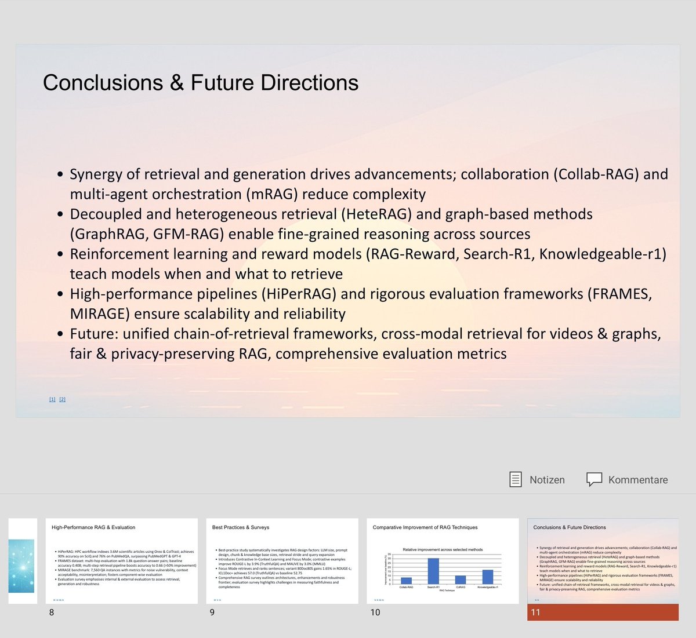696x638 pixels.
Task: Click bullet starting "Reinforcement learning and reward models"
Action: pyautogui.click(x=362, y=264)
